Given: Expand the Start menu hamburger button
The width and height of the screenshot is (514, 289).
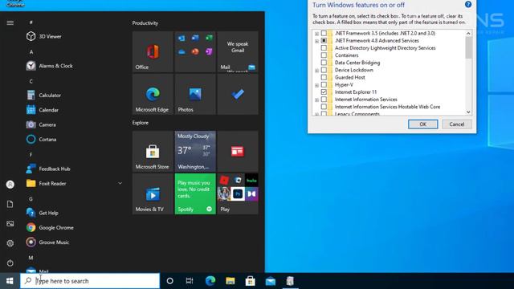Looking at the screenshot, I should coord(10,22).
